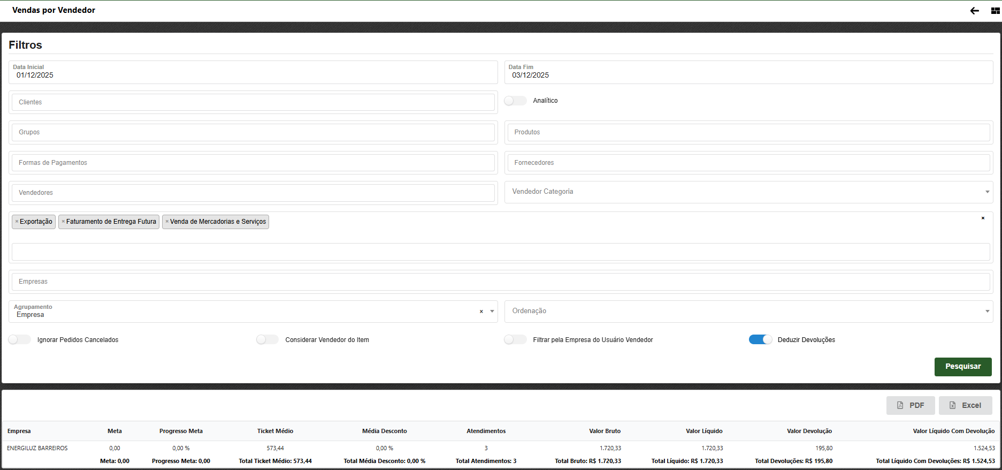Turn on Considerar Vendedor do Item
This screenshot has width=1002, height=470.
tap(267, 340)
